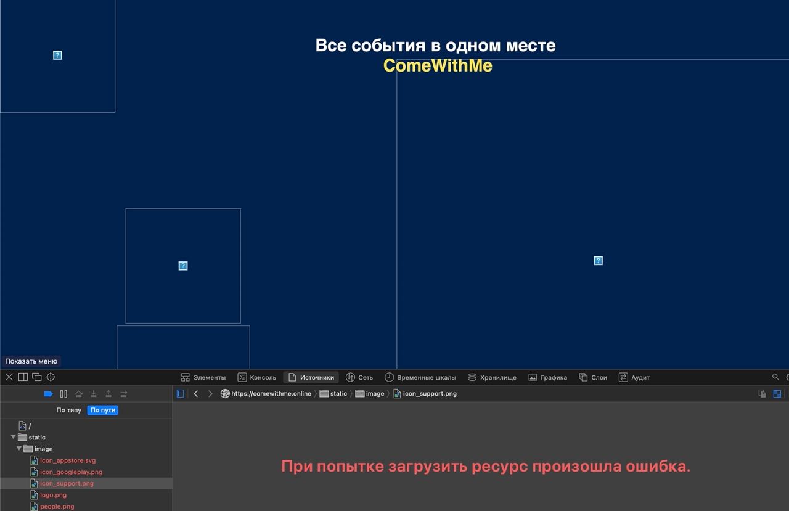The image size is (789, 511).
Task: Open the Временные шкалы tab
Action: pos(420,377)
